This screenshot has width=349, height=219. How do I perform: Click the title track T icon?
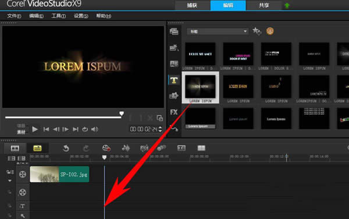[x=22, y=206]
